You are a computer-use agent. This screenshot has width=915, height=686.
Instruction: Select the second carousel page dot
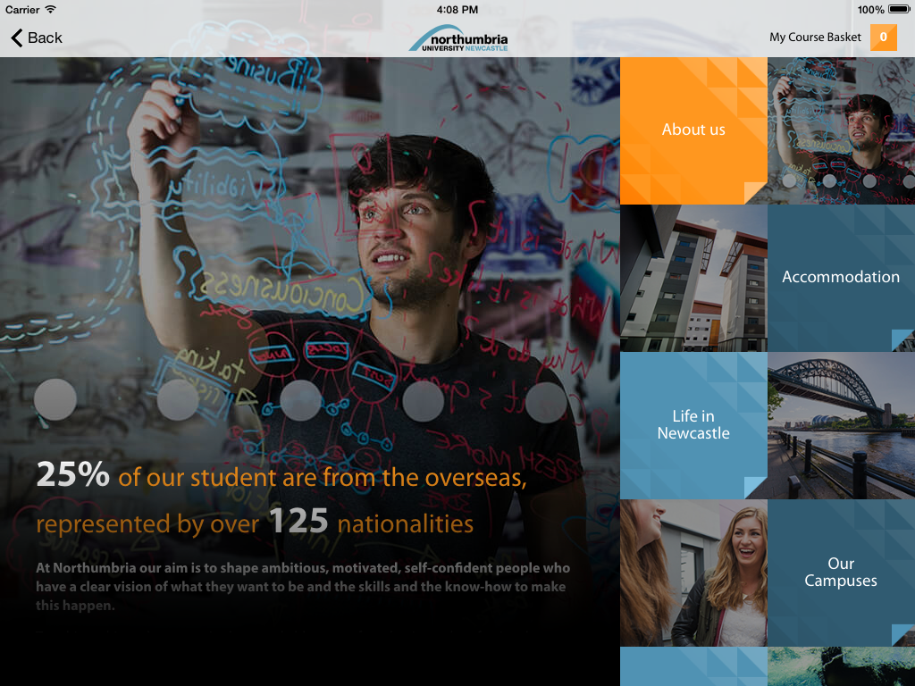[178, 399]
